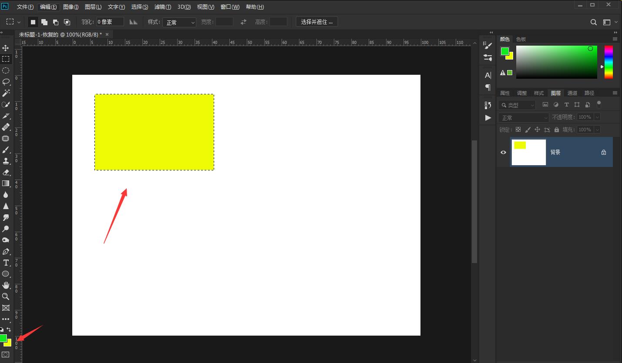Open the layer blend mode dropdown

coord(524,117)
